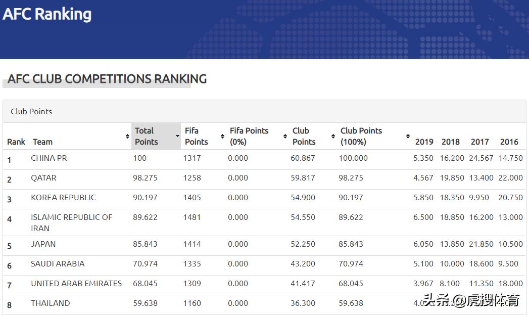Image resolution: width=529 pixels, height=316 pixels.
Task: Click sort arrows beside Fifa Points (0%)
Action: point(285,137)
